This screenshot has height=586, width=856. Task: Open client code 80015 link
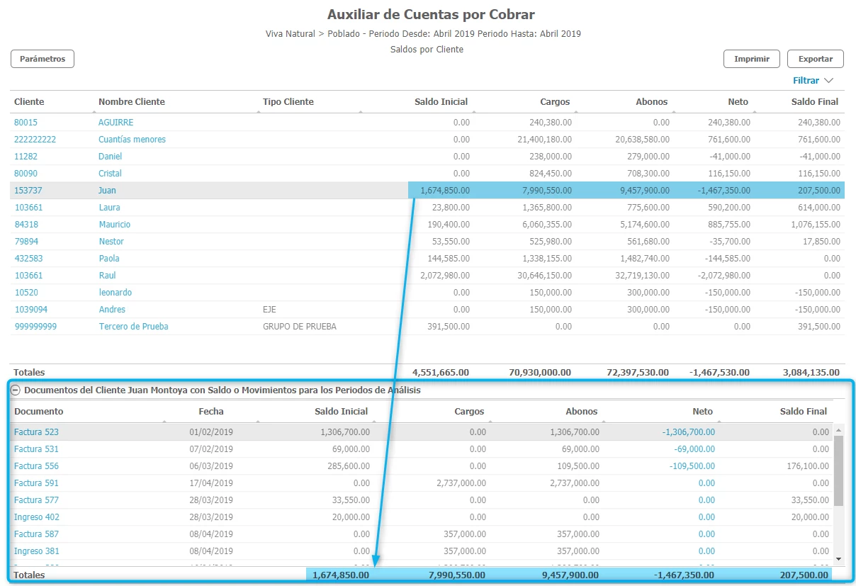click(x=26, y=123)
